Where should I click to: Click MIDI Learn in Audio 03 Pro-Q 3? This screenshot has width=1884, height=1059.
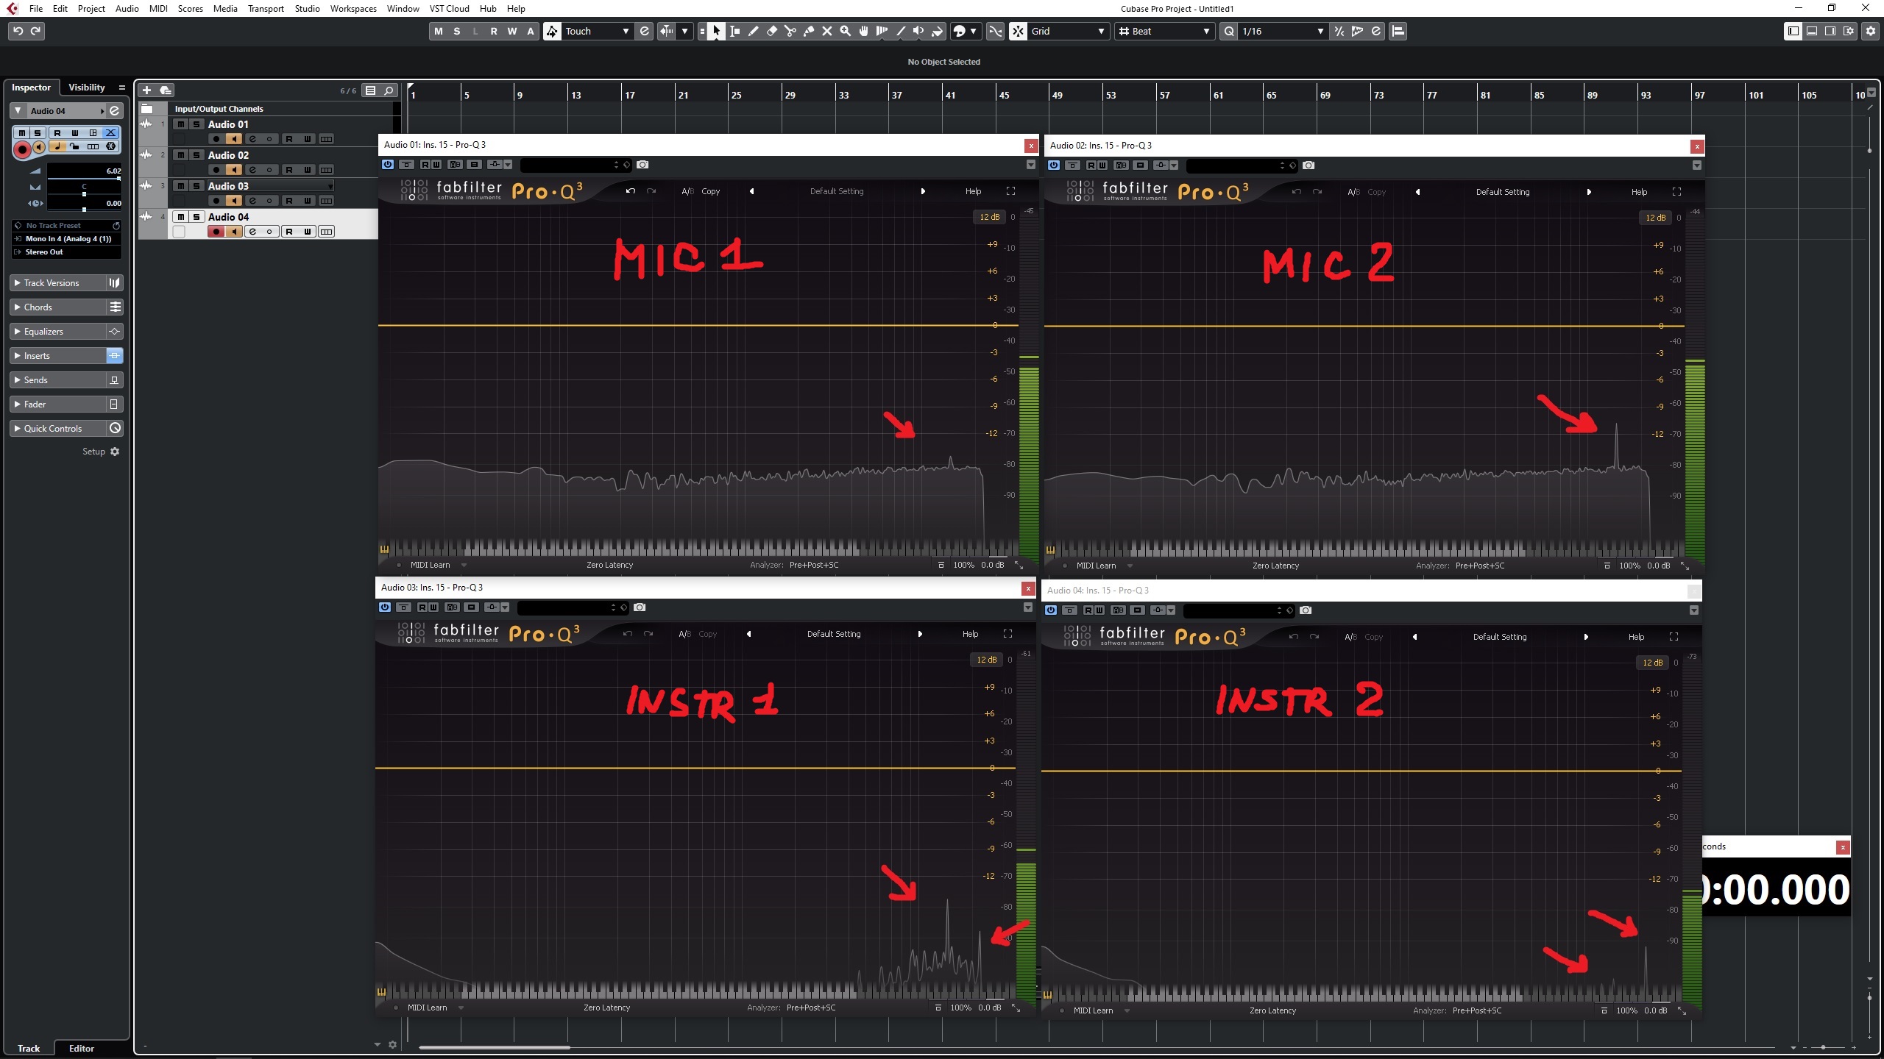(x=427, y=1008)
